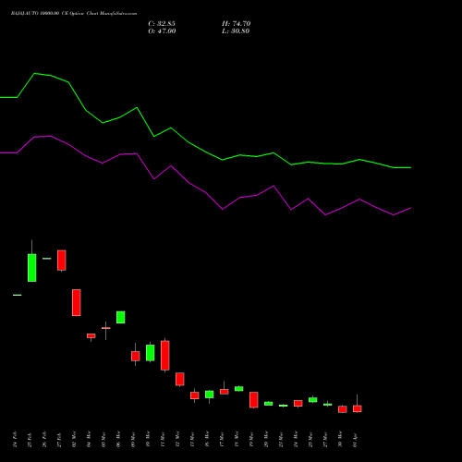Select the red candle for 19 Mar
This screenshot has height=462, width=462.
click(x=254, y=400)
